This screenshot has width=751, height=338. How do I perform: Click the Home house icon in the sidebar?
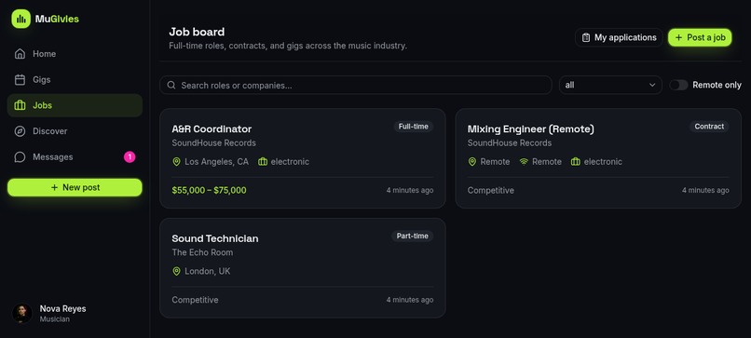click(x=20, y=54)
